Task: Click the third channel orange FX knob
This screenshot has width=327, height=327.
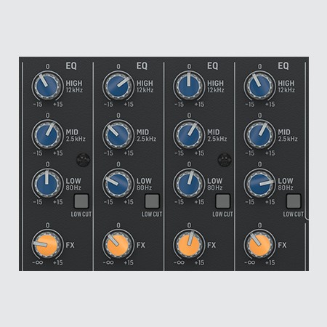Action: [x=189, y=245]
